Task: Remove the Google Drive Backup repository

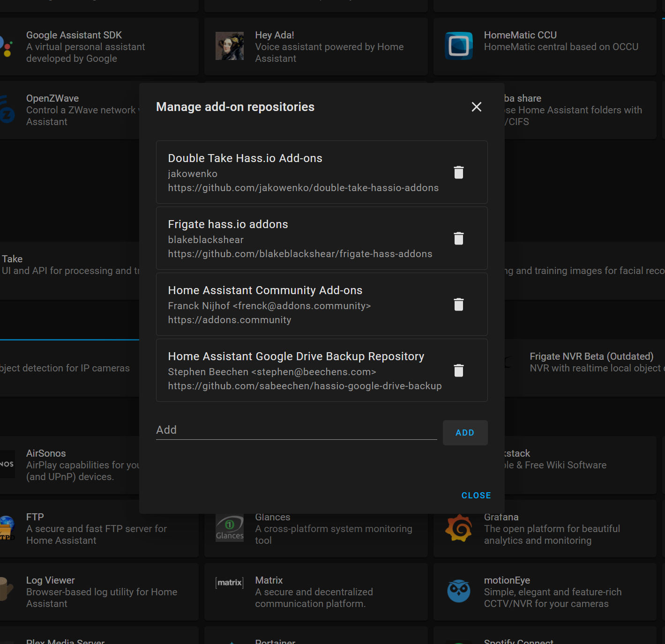Action: (459, 370)
